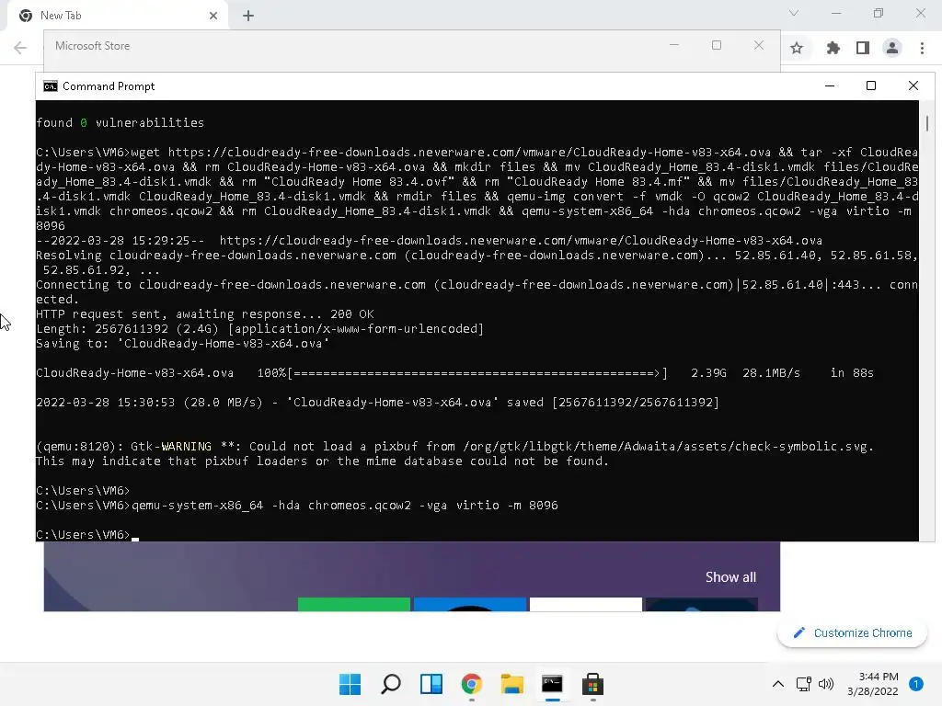Click the blue Store app tile

tap(470, 604)
